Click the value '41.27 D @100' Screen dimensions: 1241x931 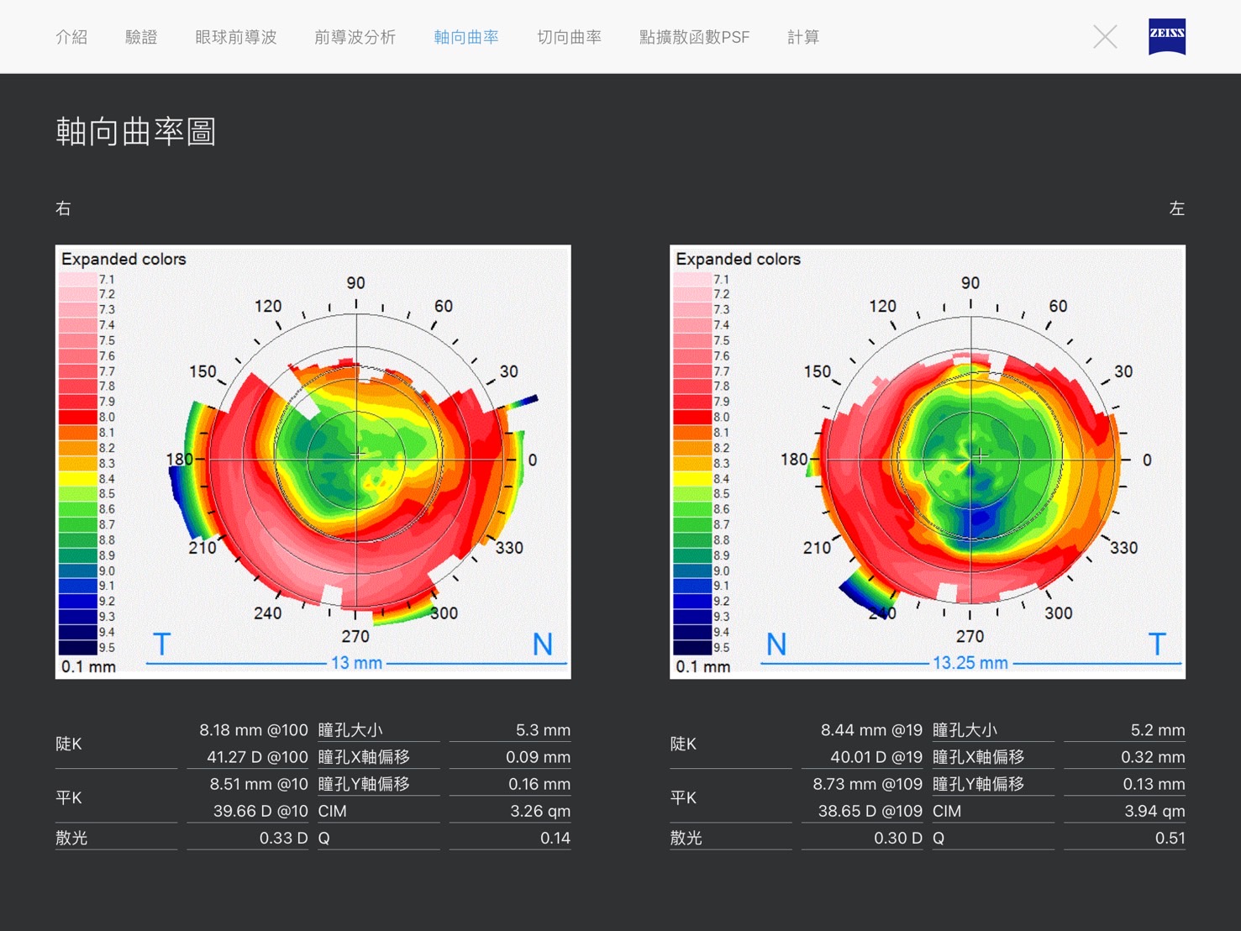click(257, 757)
